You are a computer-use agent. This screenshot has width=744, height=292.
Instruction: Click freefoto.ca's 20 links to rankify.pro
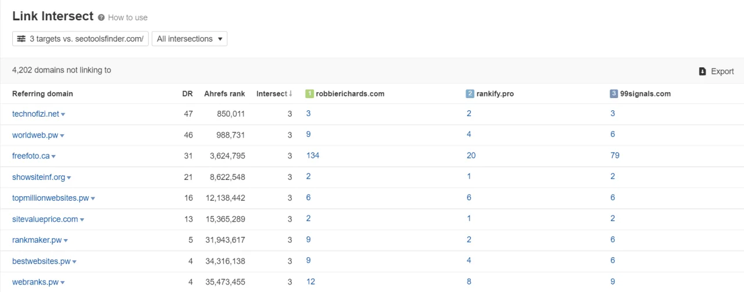point(471,156)
